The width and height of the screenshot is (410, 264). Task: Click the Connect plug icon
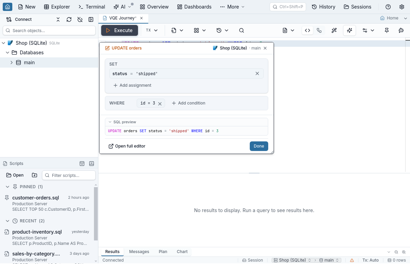point(9,19)
